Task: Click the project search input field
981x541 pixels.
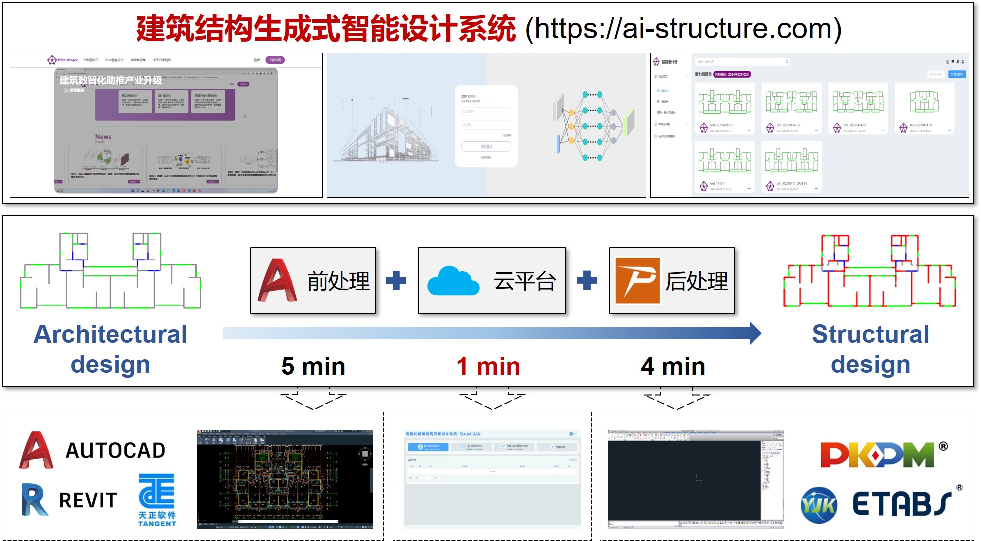Action: (x=737, y=62)
